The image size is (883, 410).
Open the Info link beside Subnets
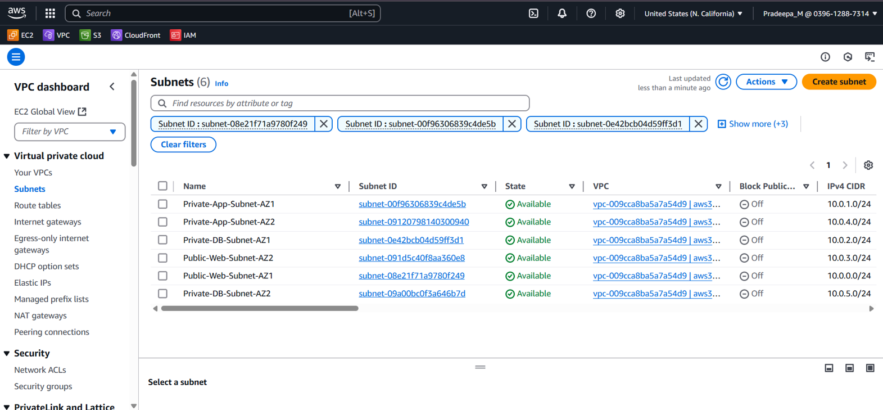coord(221,83)
